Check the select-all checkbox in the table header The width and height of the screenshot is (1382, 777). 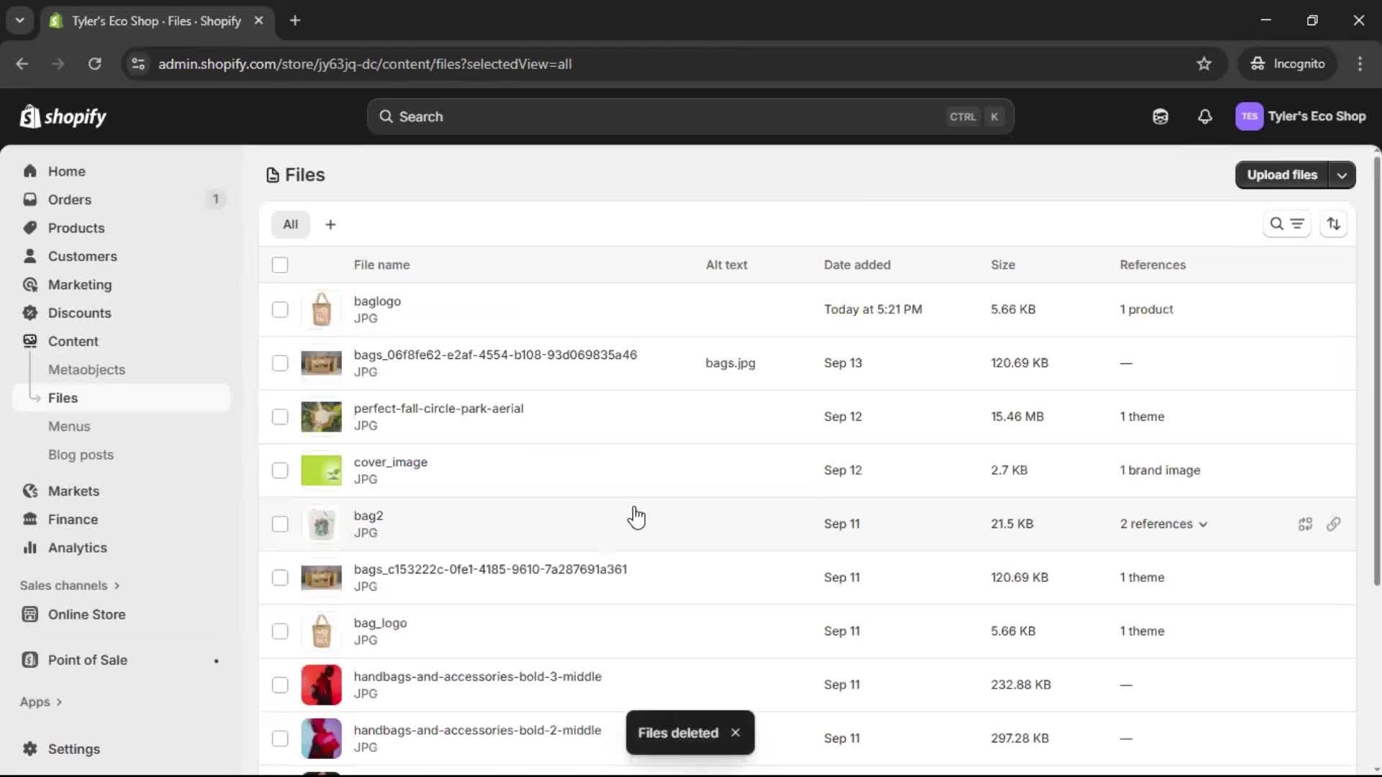click(x=280, y=265)
